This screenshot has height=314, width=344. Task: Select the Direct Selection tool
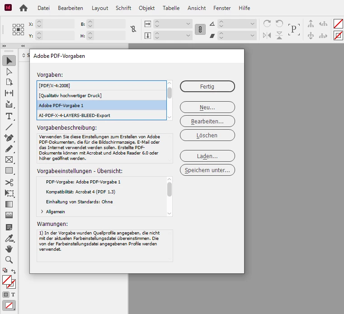point(9,72)
